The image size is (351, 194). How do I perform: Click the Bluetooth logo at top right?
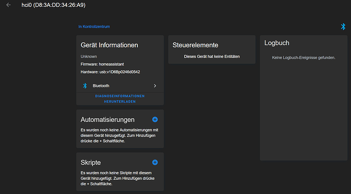click(343, 26)
